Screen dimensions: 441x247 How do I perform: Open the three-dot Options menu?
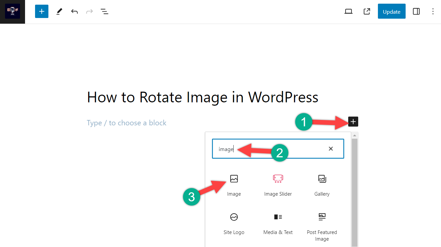(433, 12)
